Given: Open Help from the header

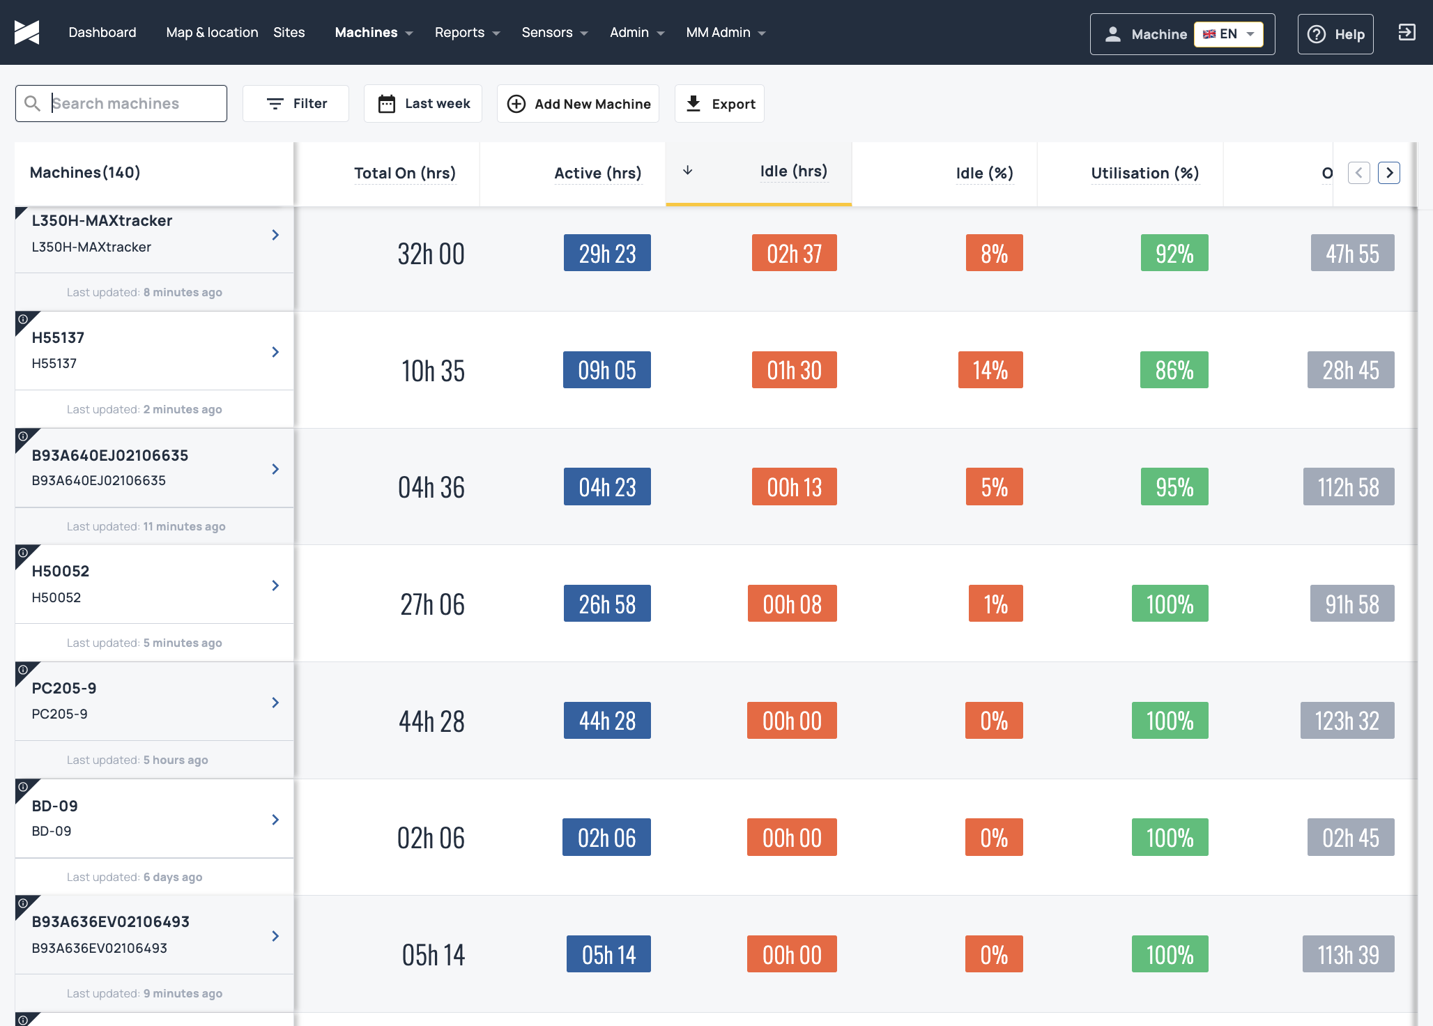Looking at the screenshot, I should [x=1335, y=33].
